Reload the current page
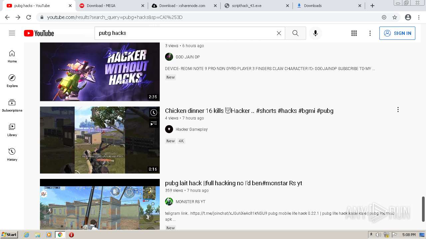 29,17
